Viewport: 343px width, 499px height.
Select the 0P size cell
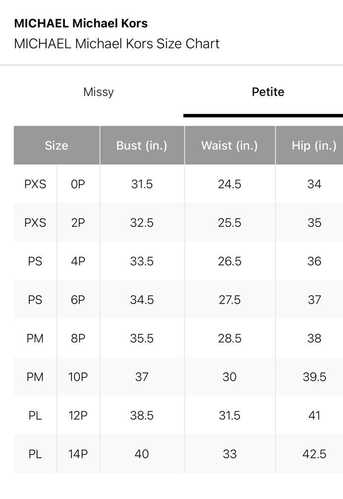click(x=78, y=185)
